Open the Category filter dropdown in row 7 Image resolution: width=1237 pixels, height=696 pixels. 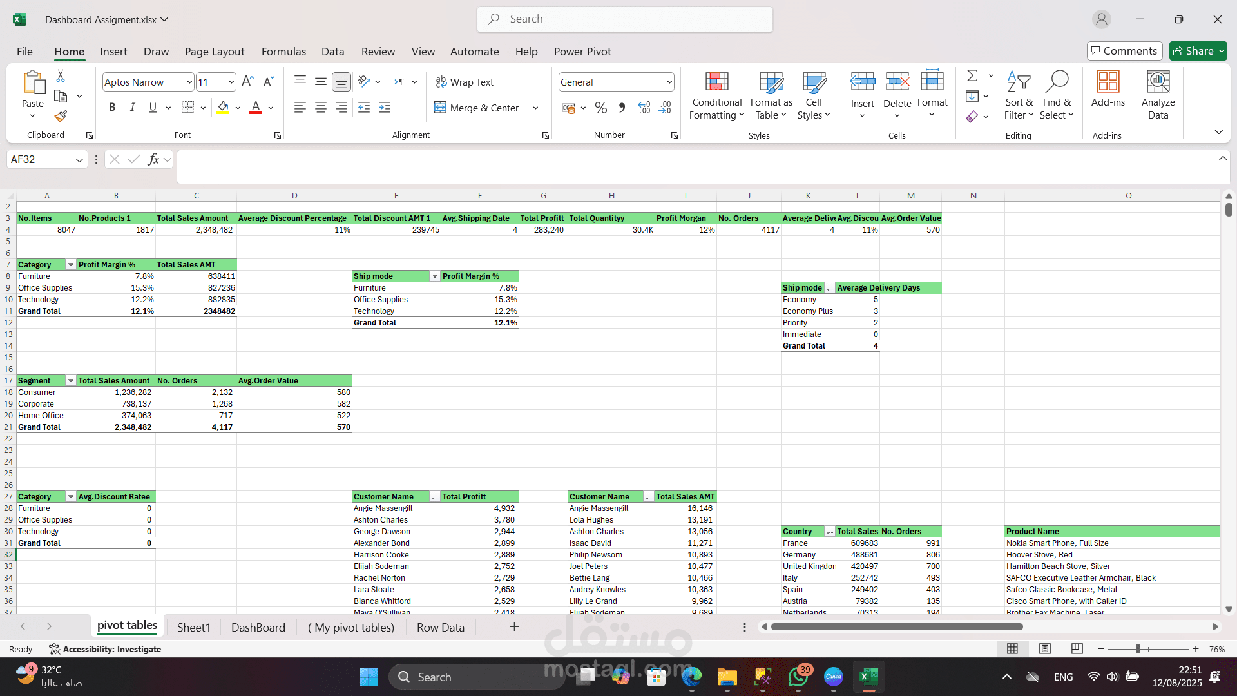tap(71, 265)
